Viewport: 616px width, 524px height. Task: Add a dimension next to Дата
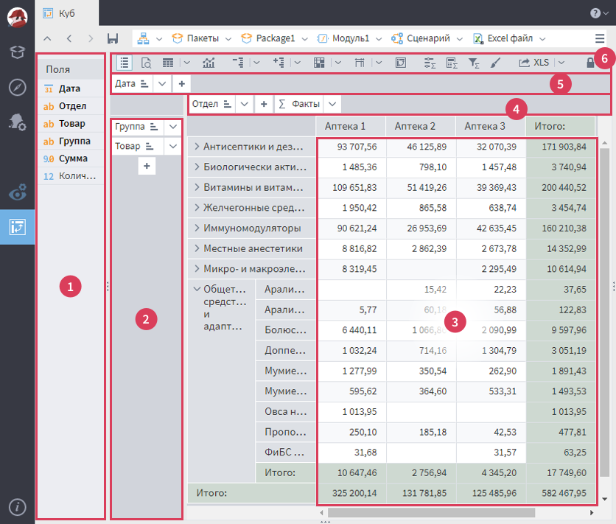[x=181, y=84]
